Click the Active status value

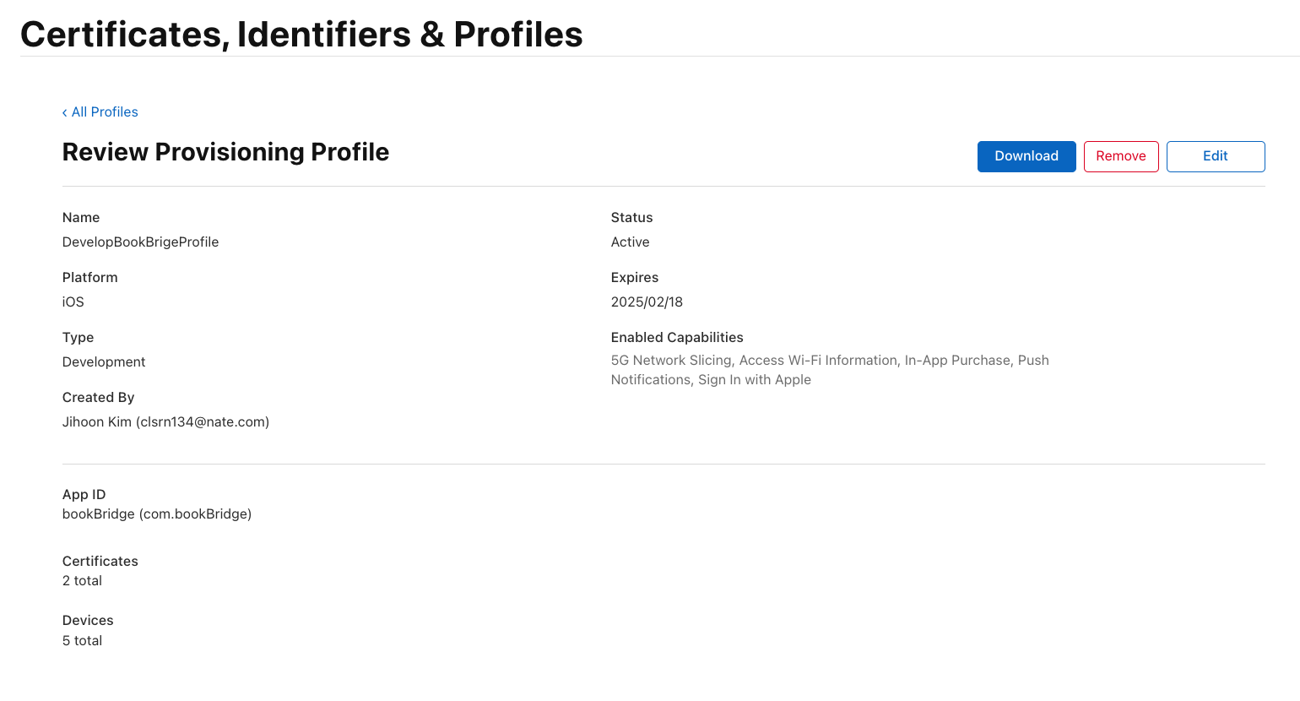pyautogui.click(x=630, y=242)
